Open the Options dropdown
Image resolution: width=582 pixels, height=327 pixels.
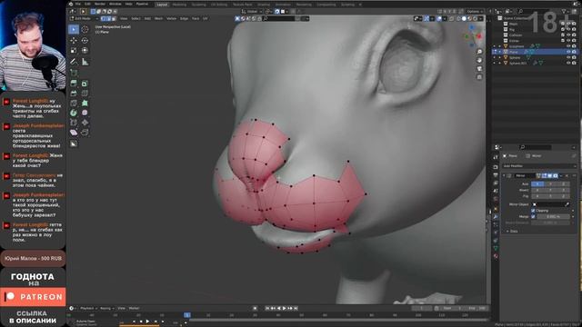475,12
